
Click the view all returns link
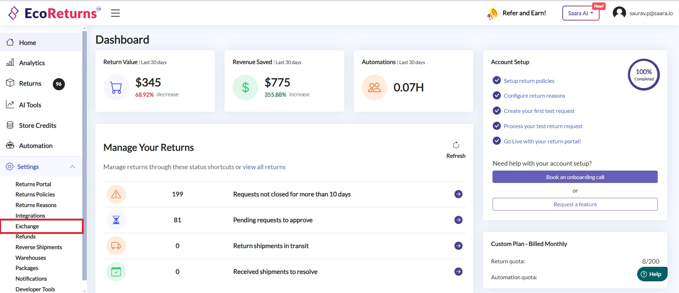pos(264,167)
